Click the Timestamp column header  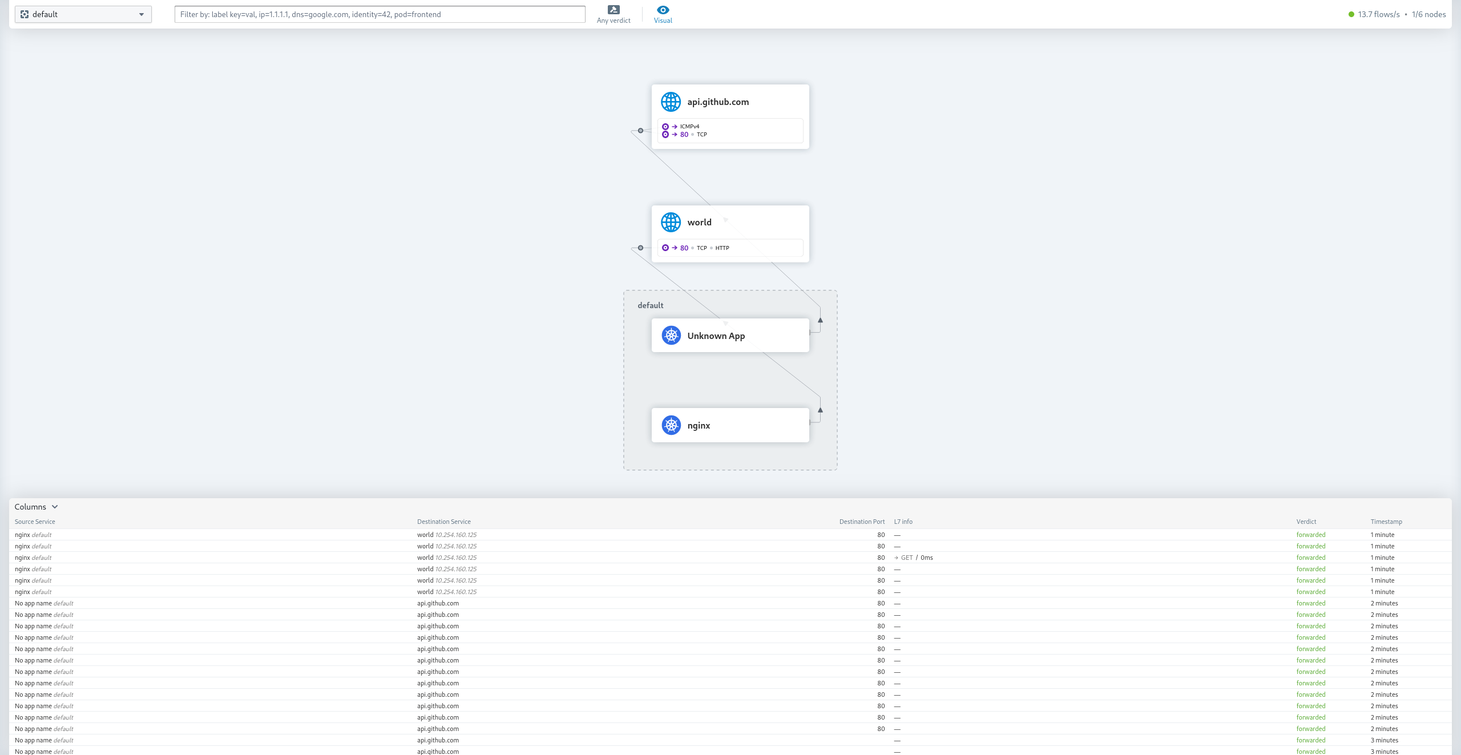1386,522
